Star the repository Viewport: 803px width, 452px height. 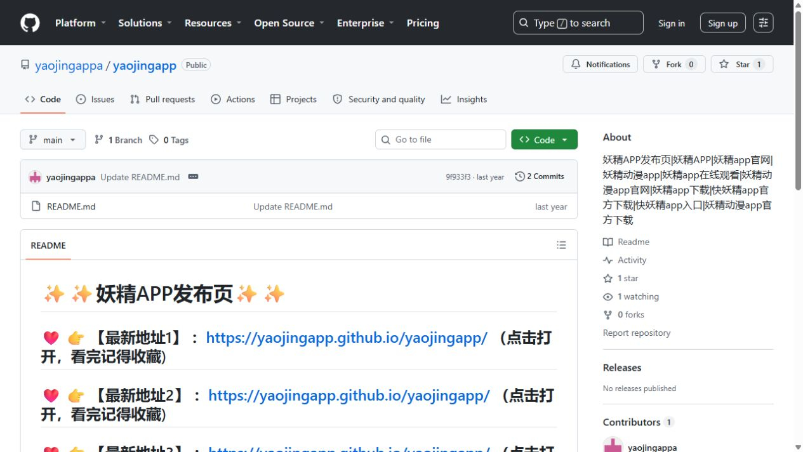(742, 64)
